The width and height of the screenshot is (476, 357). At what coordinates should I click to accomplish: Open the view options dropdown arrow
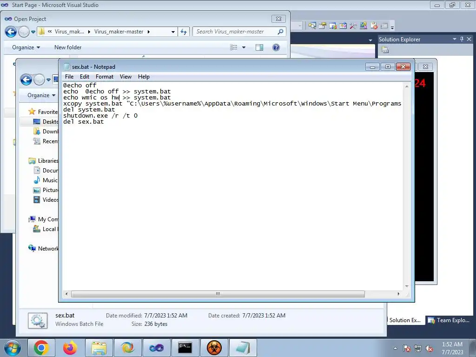point(244,47)
